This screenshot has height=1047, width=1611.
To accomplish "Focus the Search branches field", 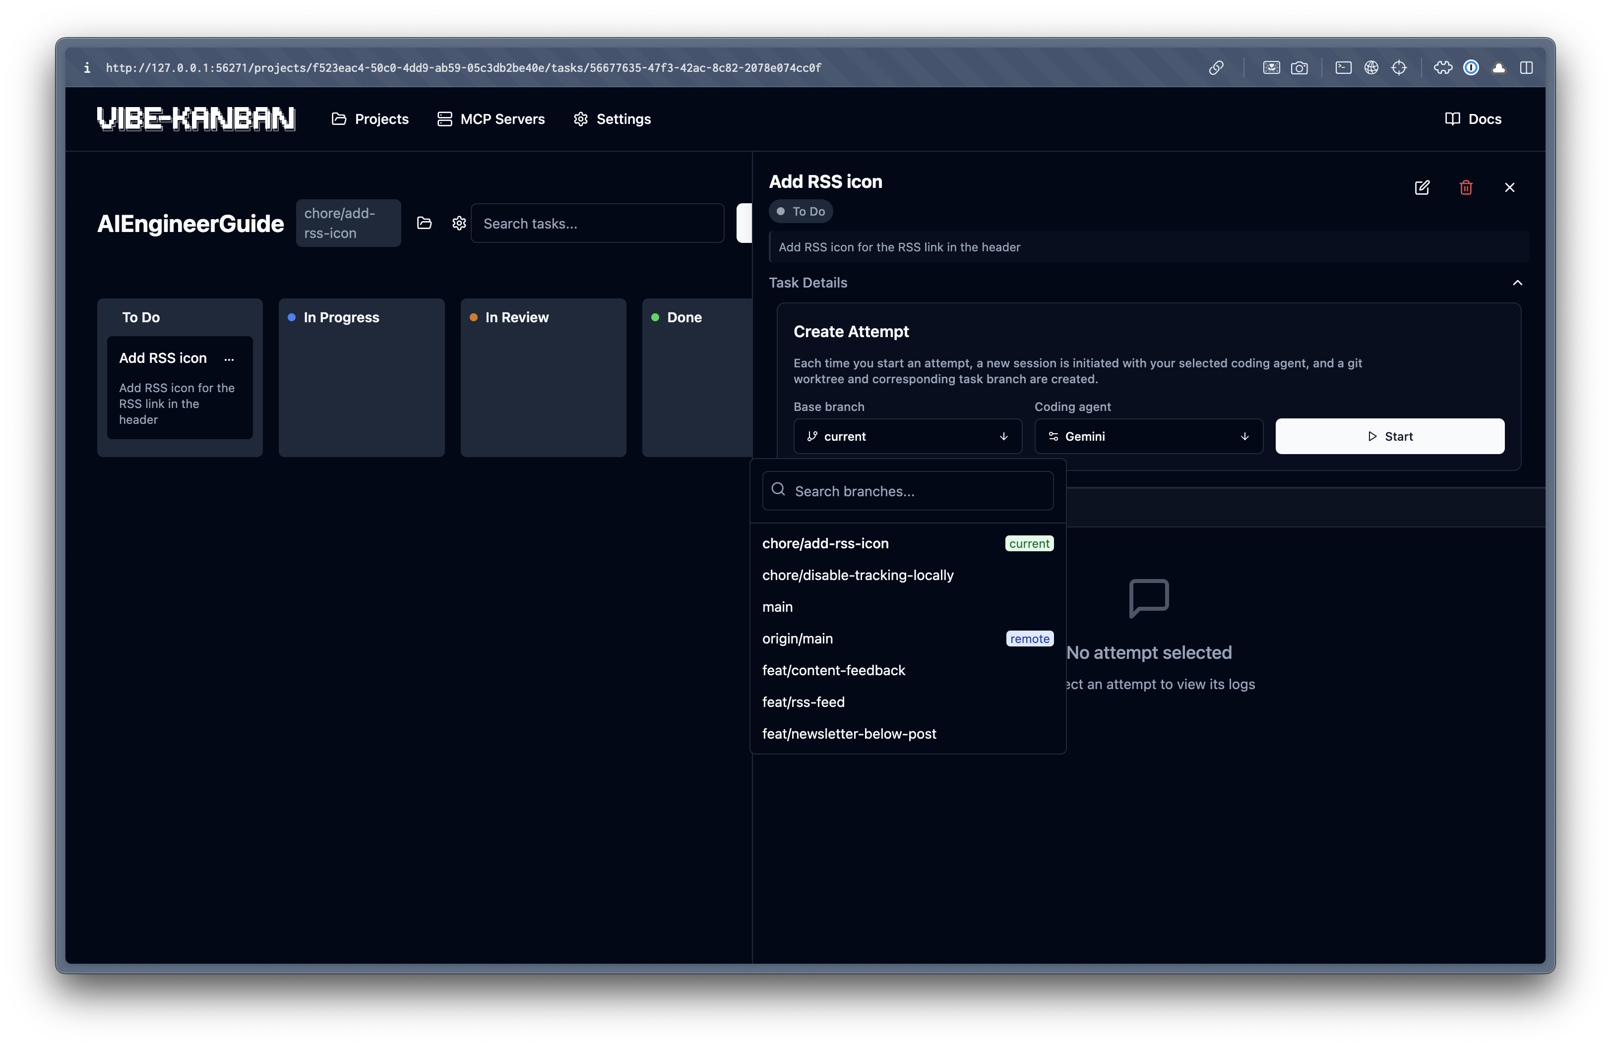I will click(x=908, y=491).
